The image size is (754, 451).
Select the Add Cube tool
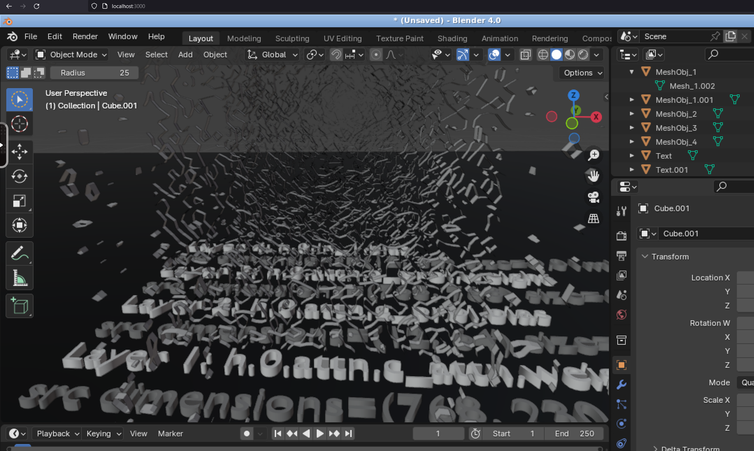click(19, 306)
